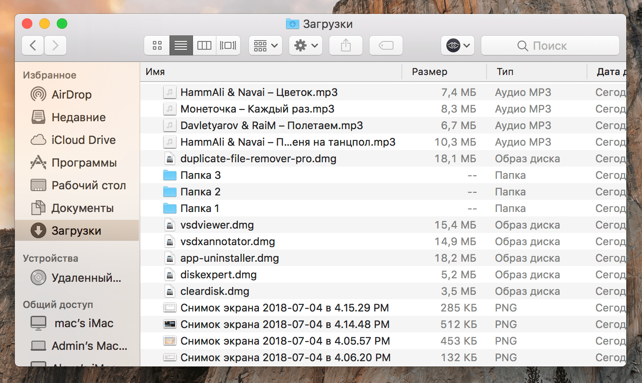
Task: Click the 10,3 МБ size cell
Action: pyautogui.click(x=455, y=142)
